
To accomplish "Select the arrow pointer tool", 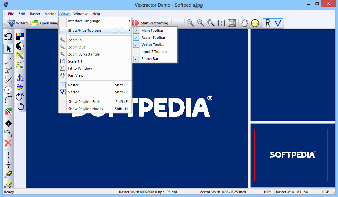I will (x=9, y=49).
